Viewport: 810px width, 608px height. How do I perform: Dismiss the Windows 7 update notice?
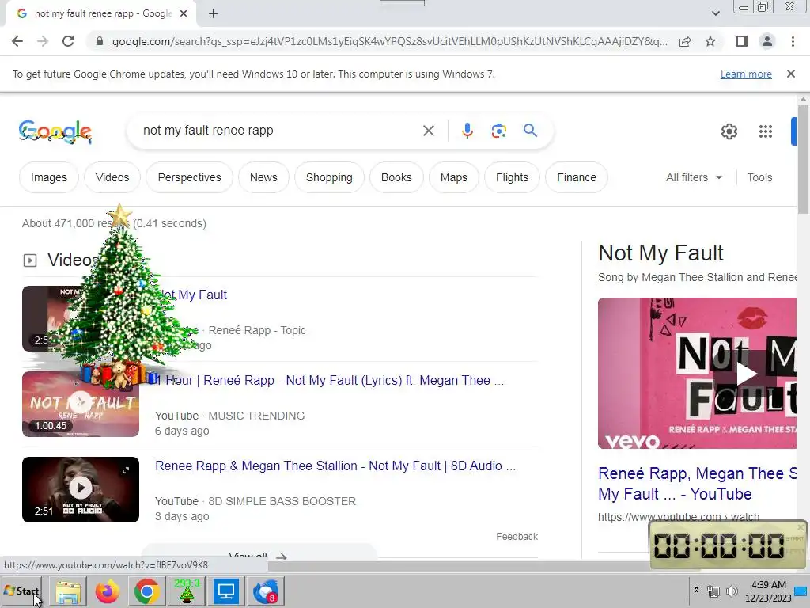click(x=791, y=74)
